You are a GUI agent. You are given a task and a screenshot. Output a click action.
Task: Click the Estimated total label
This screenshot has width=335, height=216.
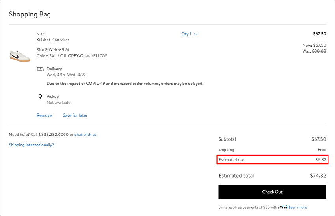point(236,176)
